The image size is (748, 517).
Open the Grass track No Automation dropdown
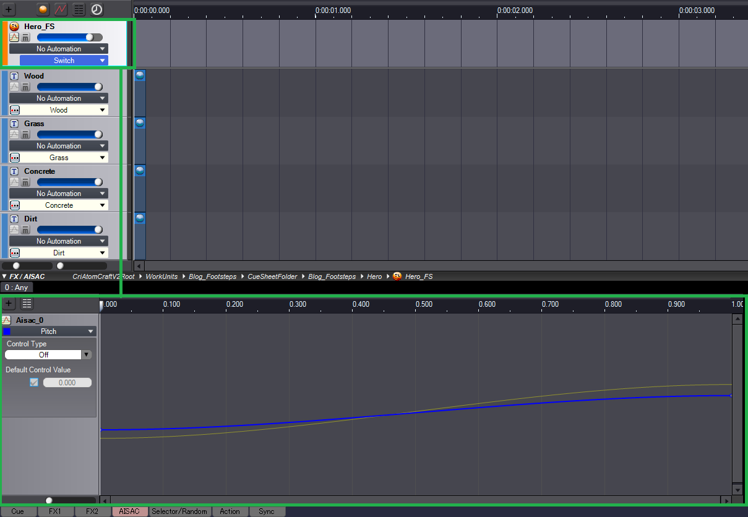tap(59, 146)
